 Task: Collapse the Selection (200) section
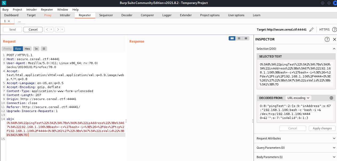pos(334,49)
